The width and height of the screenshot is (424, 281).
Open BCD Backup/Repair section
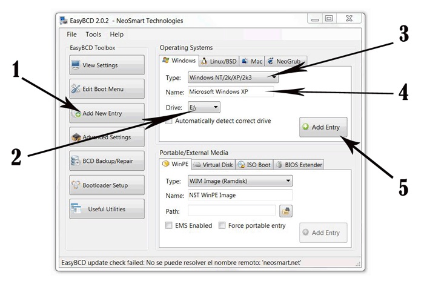107,161
